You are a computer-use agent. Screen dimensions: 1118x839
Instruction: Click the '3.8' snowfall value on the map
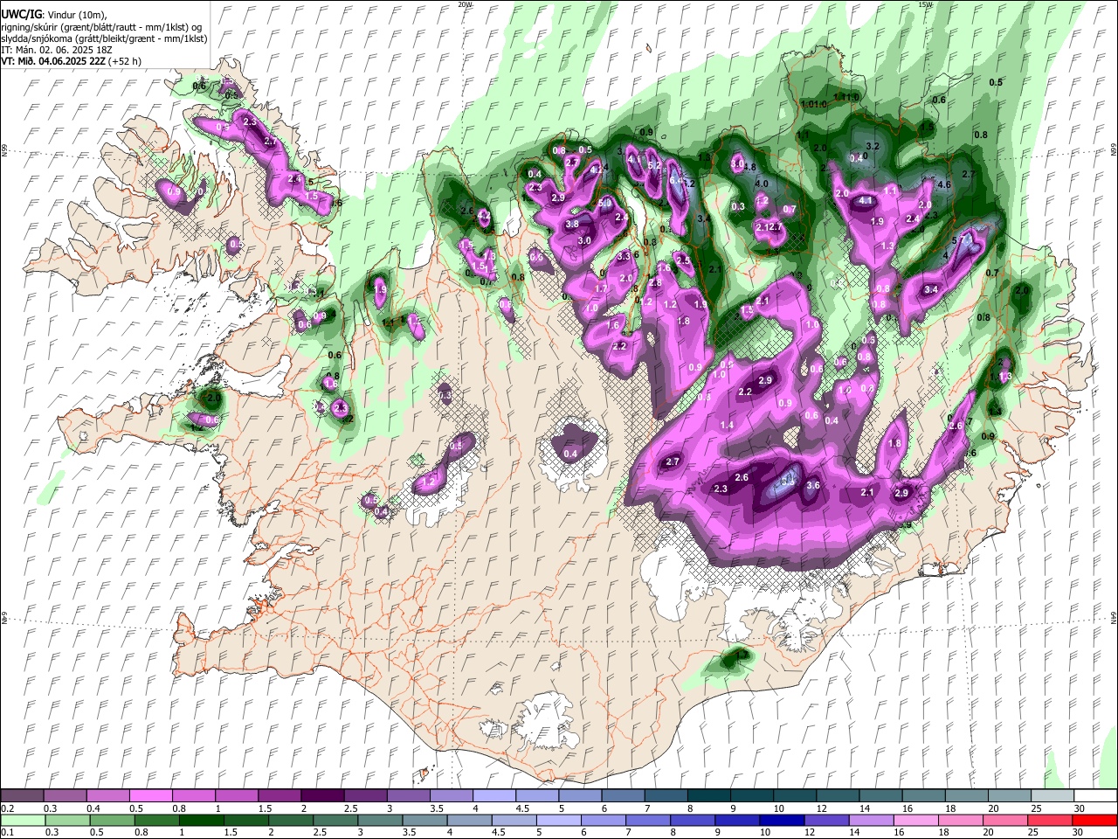572,225
